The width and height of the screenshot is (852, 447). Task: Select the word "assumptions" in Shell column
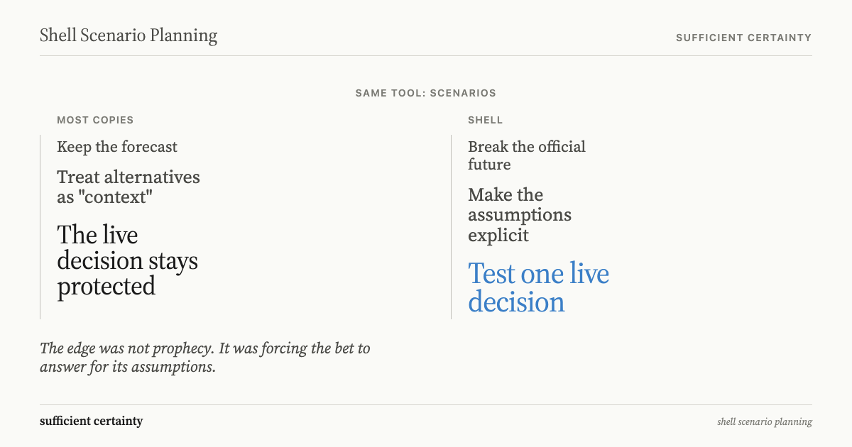520,215
